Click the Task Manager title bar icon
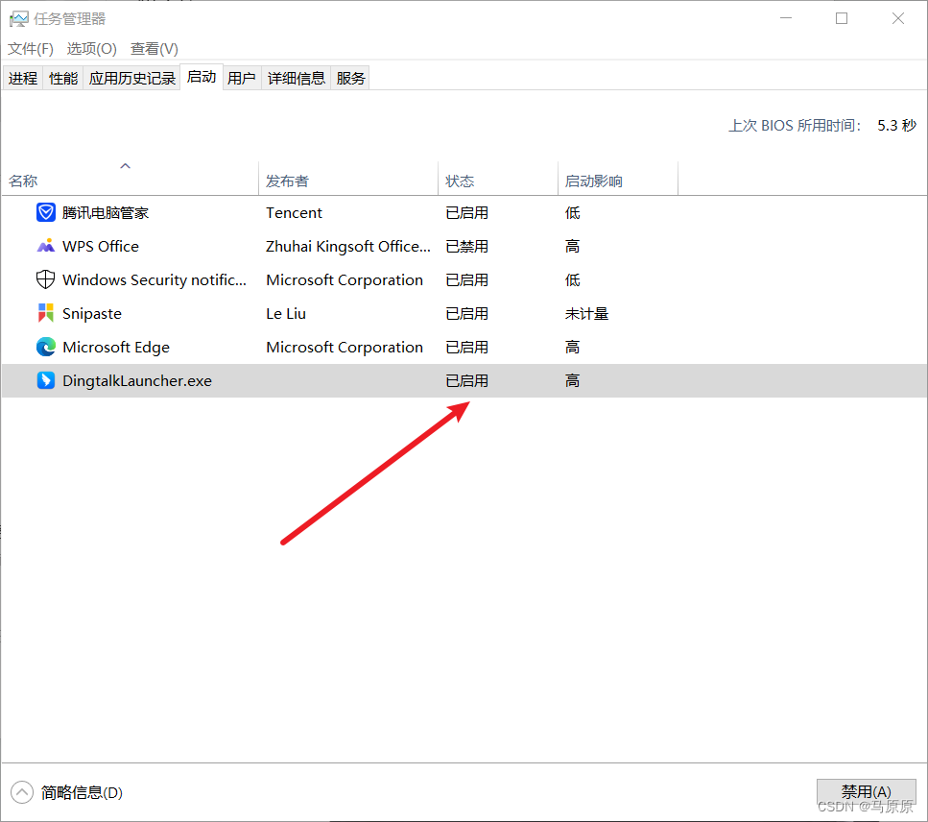 tap(19, 19)
